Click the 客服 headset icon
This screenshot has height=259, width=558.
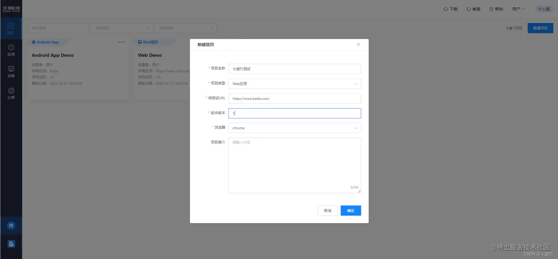469,9
